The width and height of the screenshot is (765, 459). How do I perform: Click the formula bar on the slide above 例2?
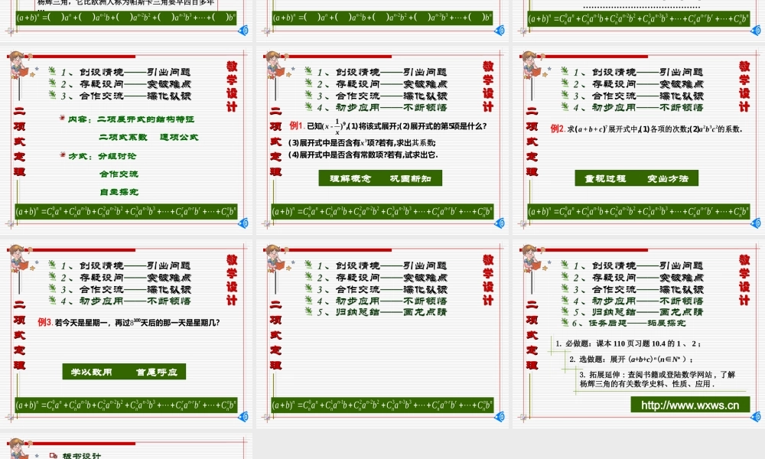(x=639, y=18)
